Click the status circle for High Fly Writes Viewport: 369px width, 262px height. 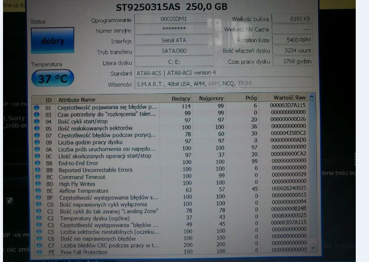[38, 184]
